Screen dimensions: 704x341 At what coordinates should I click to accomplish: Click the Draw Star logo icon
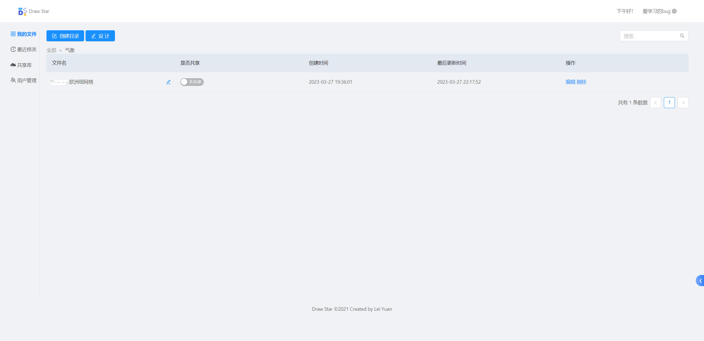(22, 11)
